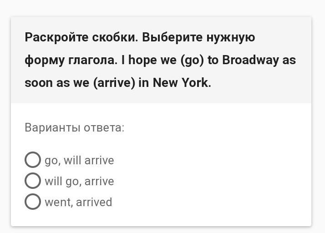This screenshot has height=233, width=325.
Task: Pick the "went, arrived" radio circle
Action: tap(33, 202)
